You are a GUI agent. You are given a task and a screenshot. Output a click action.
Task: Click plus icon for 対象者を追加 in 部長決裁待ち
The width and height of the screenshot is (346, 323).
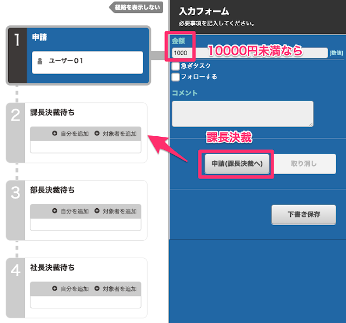(97, 210)
